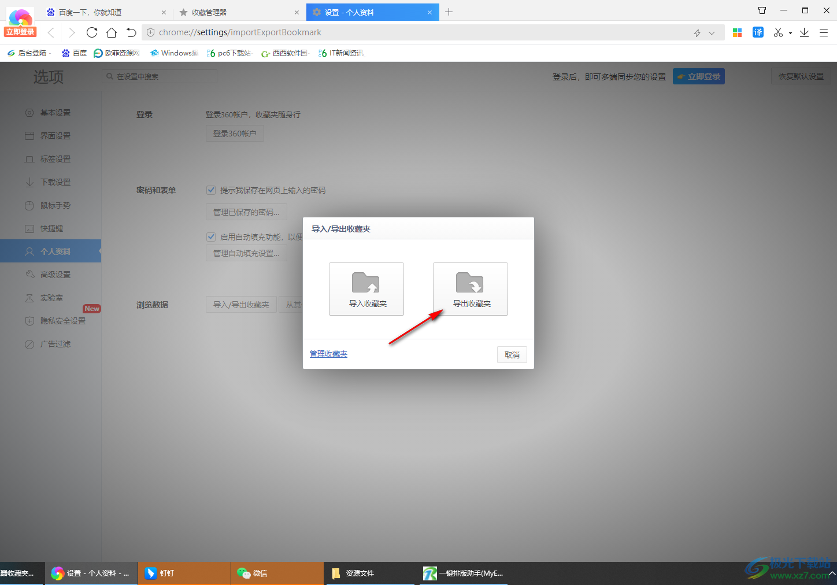Viewport: 837px width, 585px height.
Task: Open the colorful apps grid icon
Action: coord(737,33)
